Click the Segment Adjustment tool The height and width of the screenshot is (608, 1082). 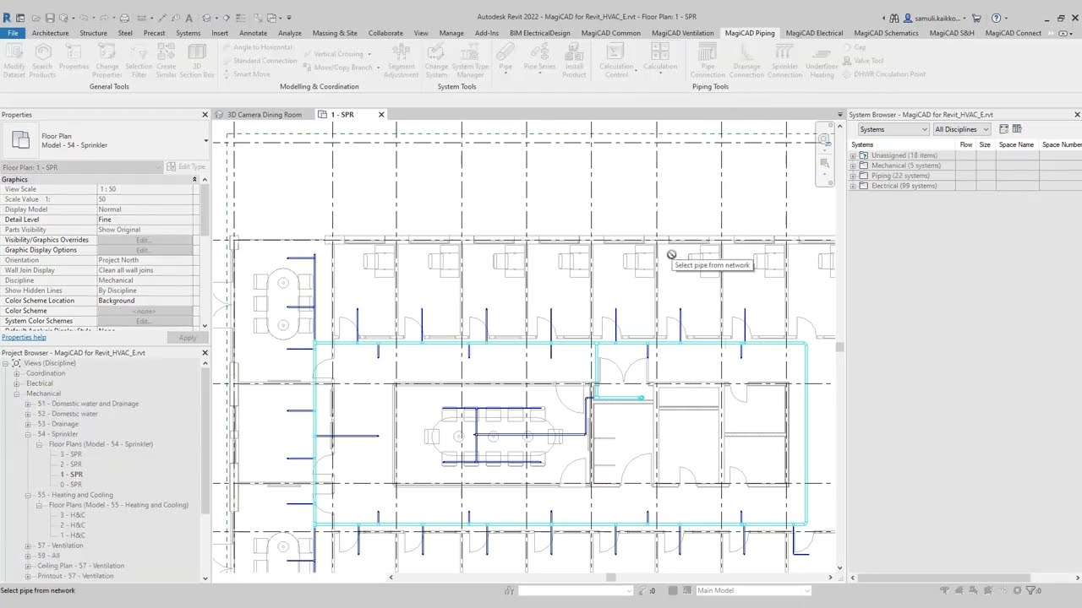402,60
